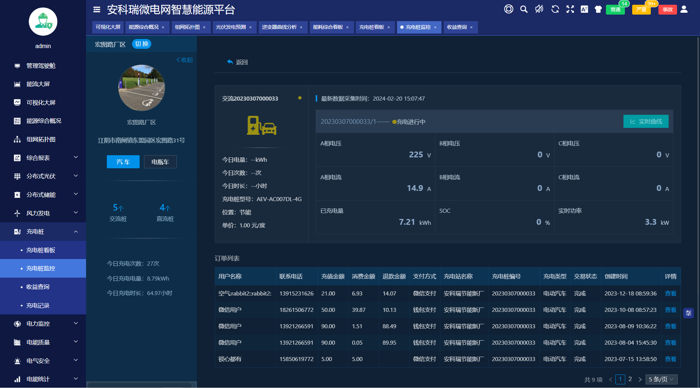Screen dimensions: 700x388
Task: Select the 汽车 vehicle option
Action: tap(123, 162)
